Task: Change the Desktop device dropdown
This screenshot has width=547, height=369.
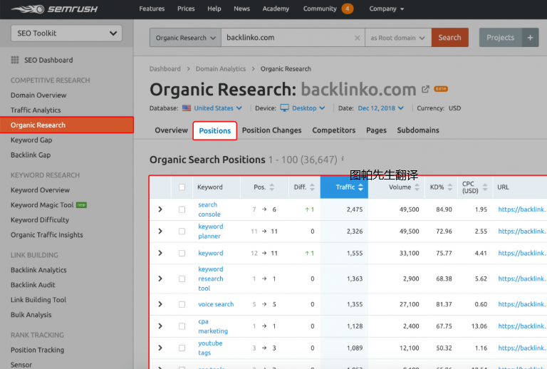Action: 308,108
